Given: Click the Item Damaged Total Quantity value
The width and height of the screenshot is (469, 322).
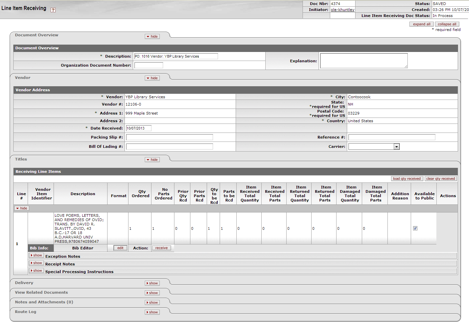Looking at the screenshot, I should click(339, 229).
